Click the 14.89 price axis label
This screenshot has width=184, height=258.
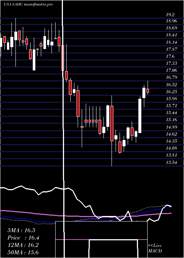172,127
